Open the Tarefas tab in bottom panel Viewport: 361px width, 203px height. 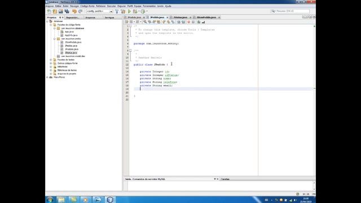(225, 179)
